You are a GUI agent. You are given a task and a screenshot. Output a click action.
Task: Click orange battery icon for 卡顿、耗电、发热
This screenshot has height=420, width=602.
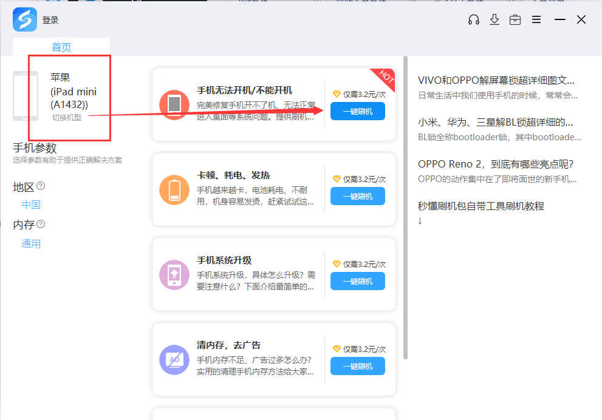pos(174,190)
